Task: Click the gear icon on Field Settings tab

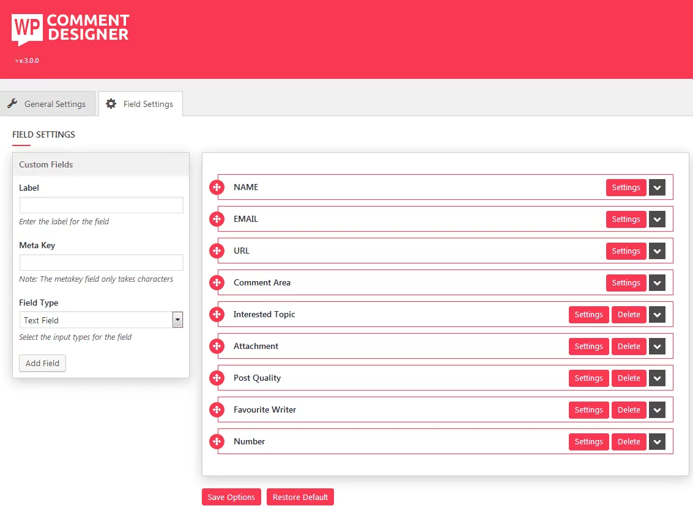Action: pos(111,104)
